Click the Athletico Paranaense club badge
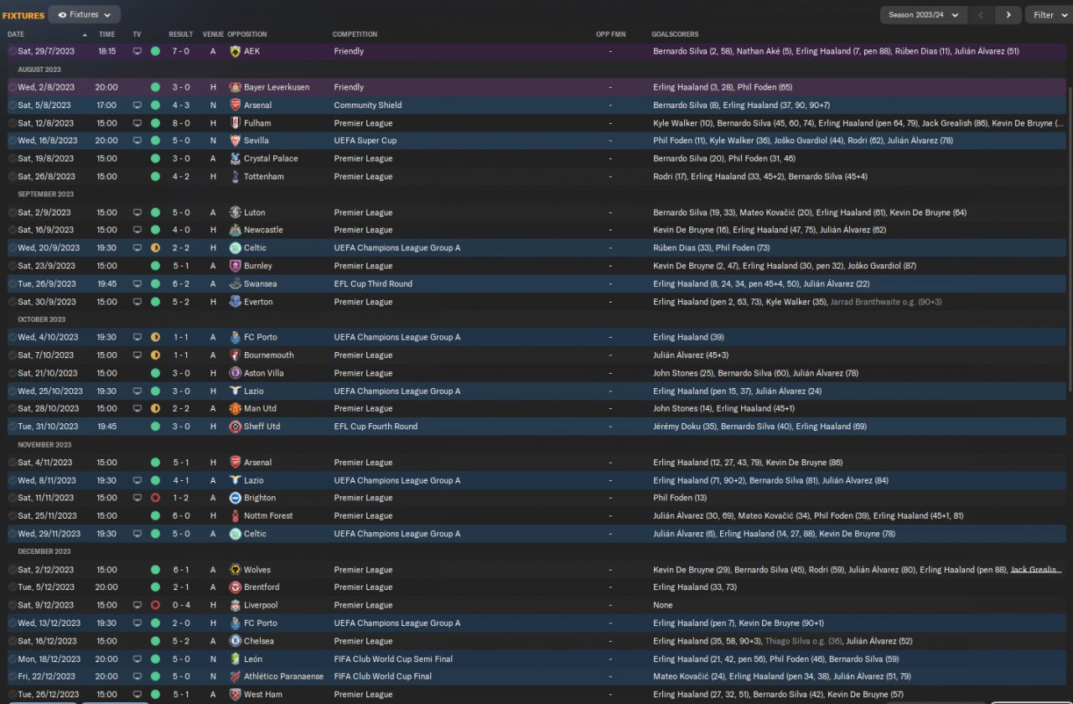The image size is (1073, 704). pos(235,676)
